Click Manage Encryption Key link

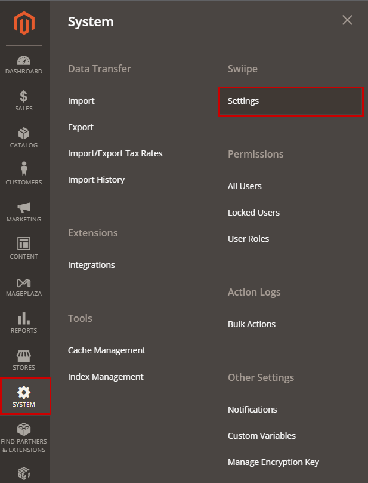[x=273, y=462]
